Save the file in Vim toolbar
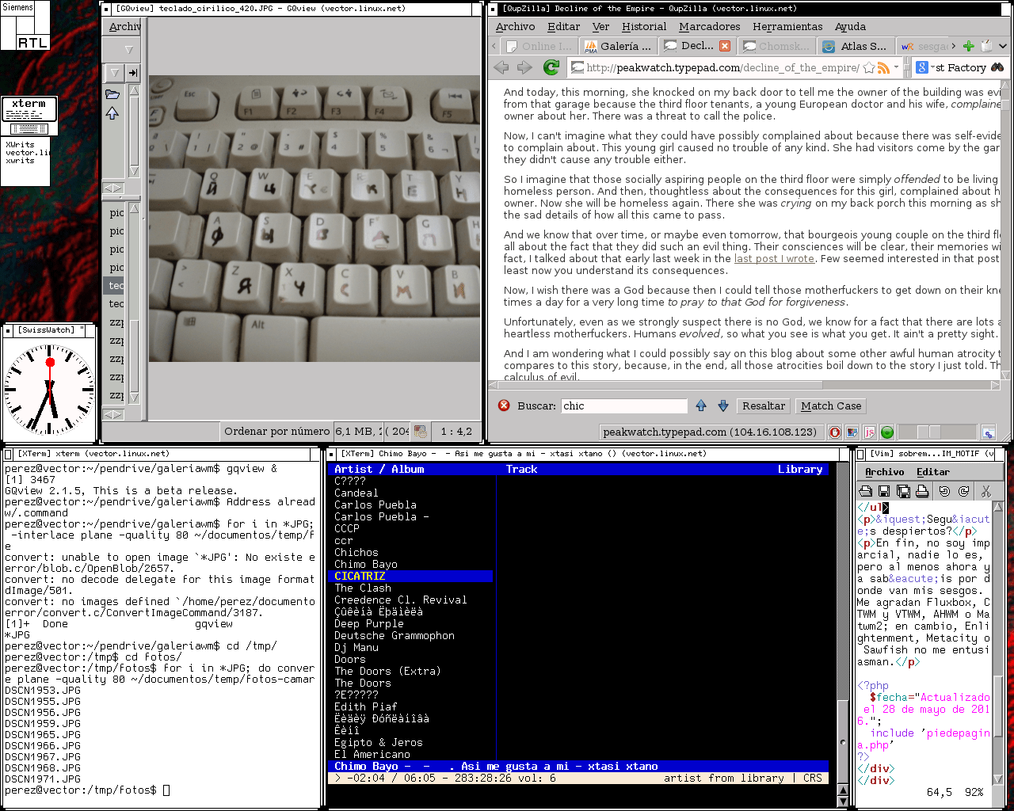The image size is (1014, 811). tap(884, 492)
